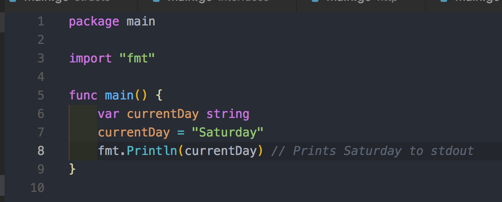Click the Println function call
Viewport: 502px width, 202px height.
click(x=152, y=151)
